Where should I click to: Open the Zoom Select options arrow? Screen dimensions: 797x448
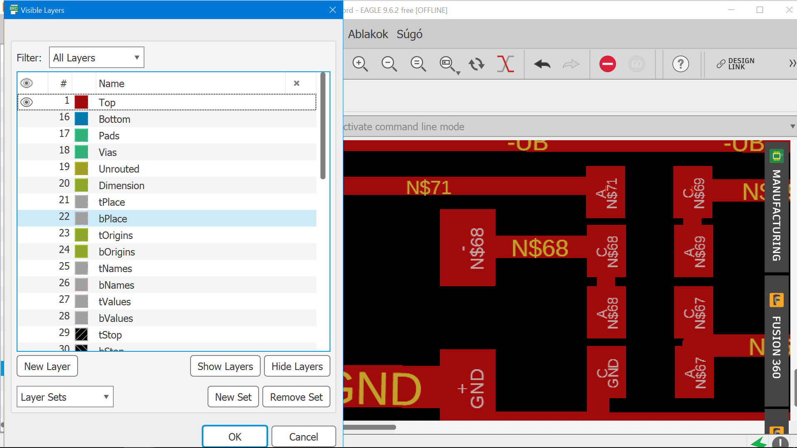point(458,73)
